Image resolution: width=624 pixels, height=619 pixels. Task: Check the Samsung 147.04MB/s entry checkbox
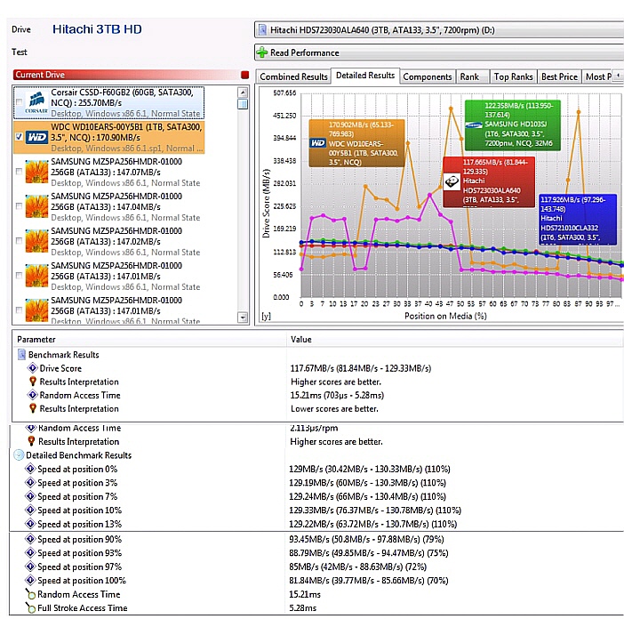[19, 205]
